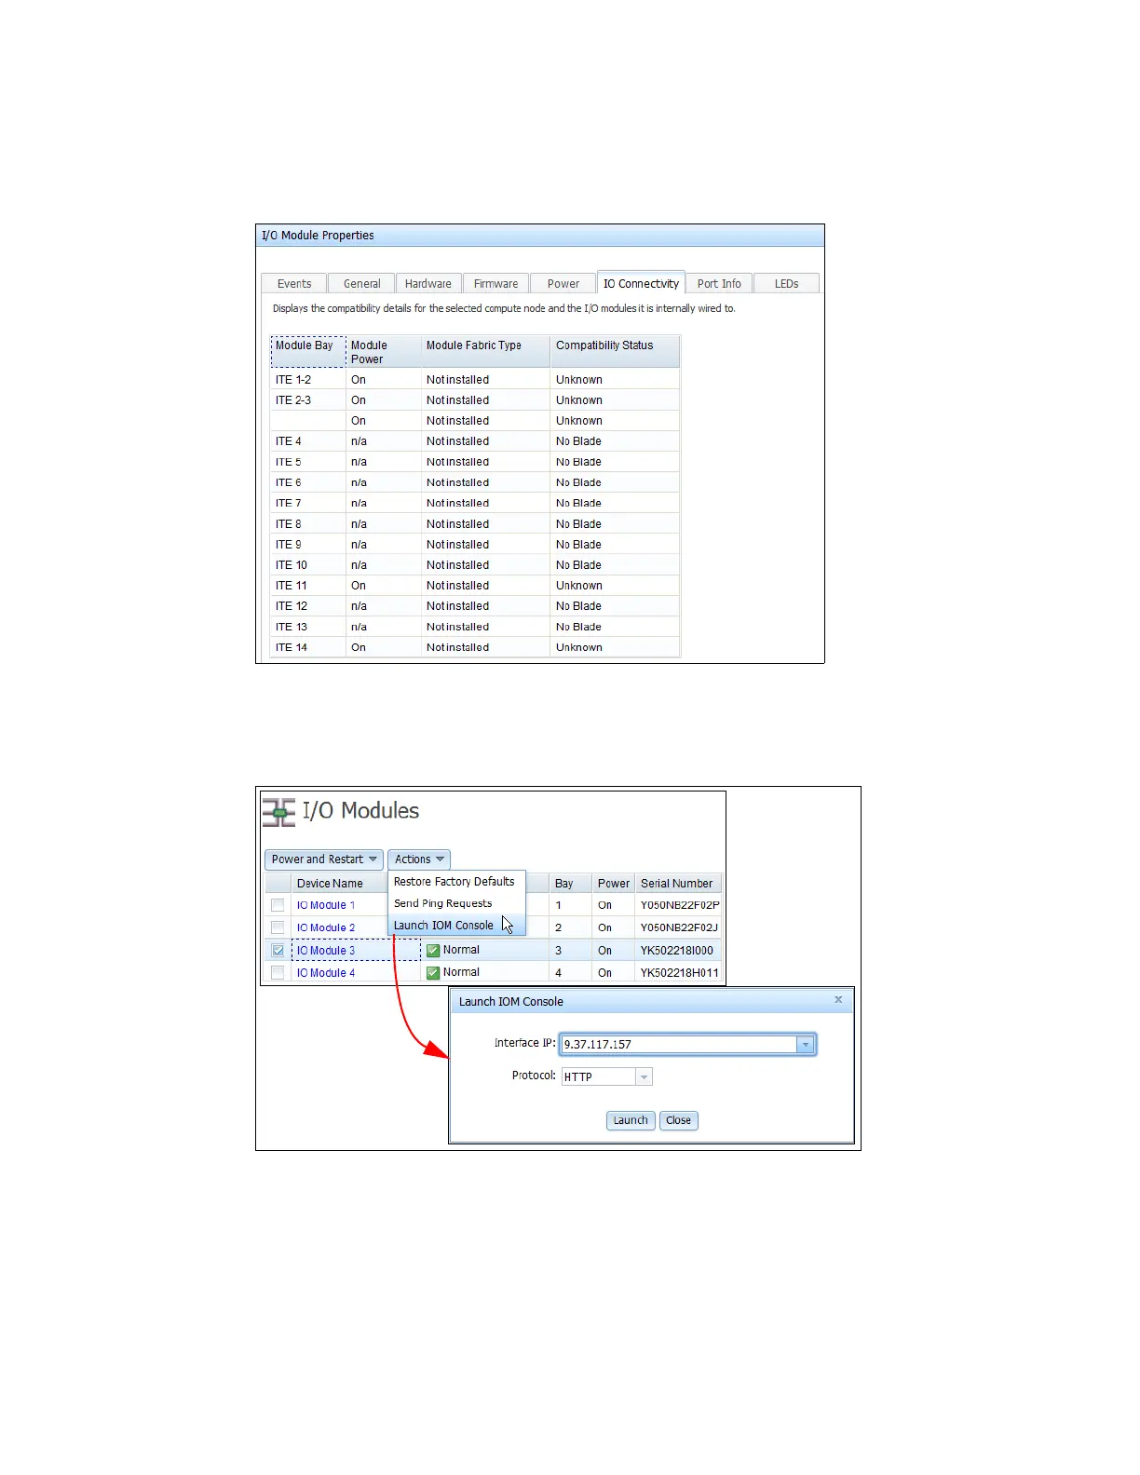
Task: Select serial number YK502218I000
Action: click(x=677, y=951)
